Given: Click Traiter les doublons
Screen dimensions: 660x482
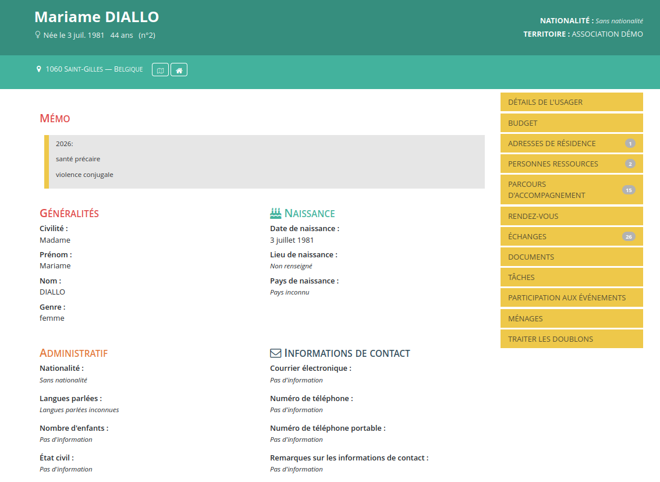Looking at the screenshot, I should click(571, 339).
